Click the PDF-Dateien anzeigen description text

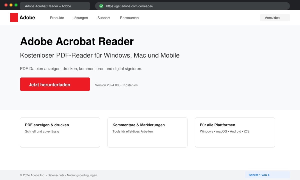coord(81,68)
